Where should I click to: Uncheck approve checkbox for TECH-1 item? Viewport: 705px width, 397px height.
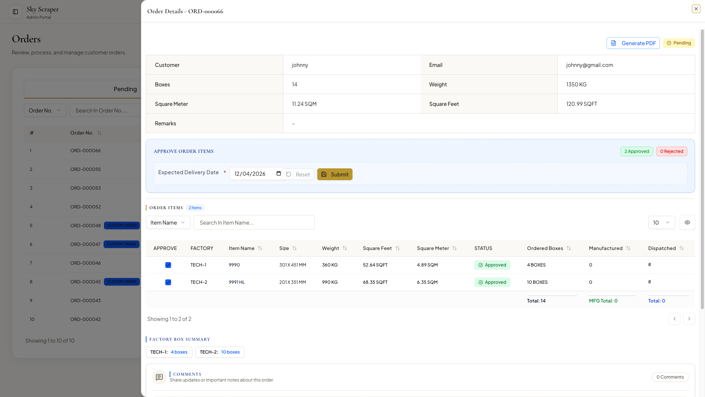[x=168, y=265]
